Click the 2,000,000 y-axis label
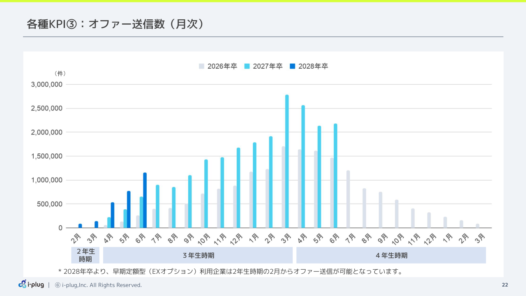Viewport: 526px width, 296px height. (x=47, y=132)
